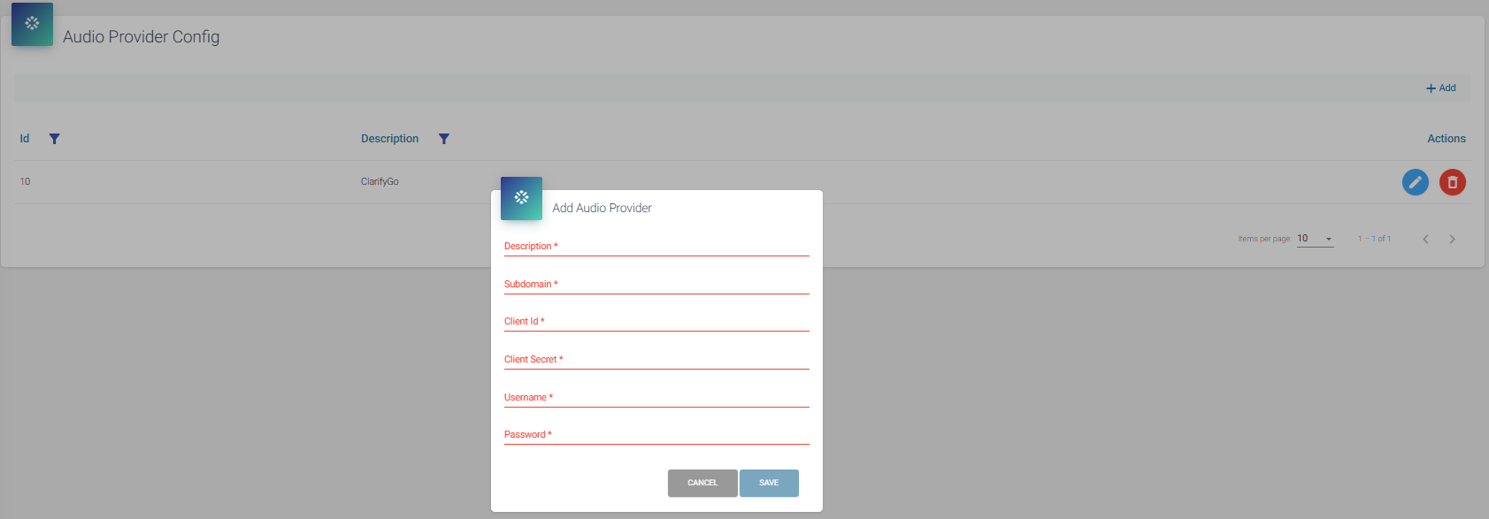Click the Description column filter icon

point(444,139)
